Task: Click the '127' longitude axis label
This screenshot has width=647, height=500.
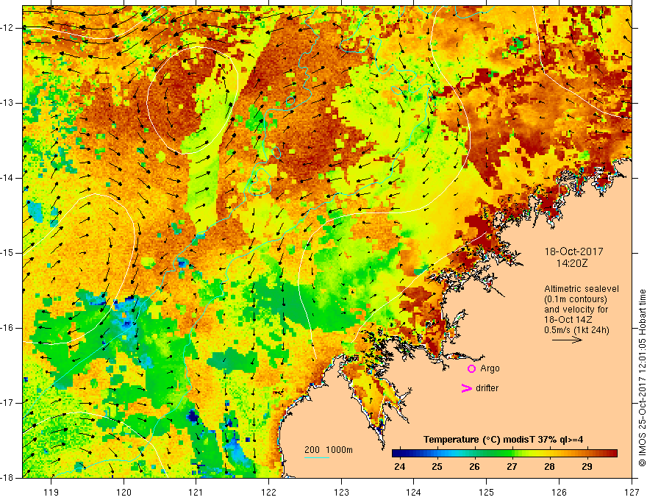Action: click(632, 492)
